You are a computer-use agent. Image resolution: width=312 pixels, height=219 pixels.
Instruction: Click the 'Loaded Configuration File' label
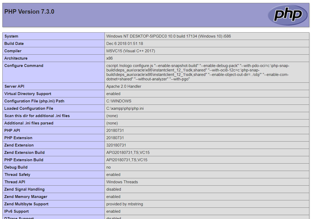pos(29,108)
